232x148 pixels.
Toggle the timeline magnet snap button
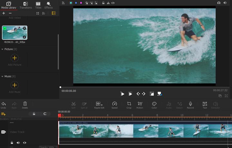(x=45, y=114)
